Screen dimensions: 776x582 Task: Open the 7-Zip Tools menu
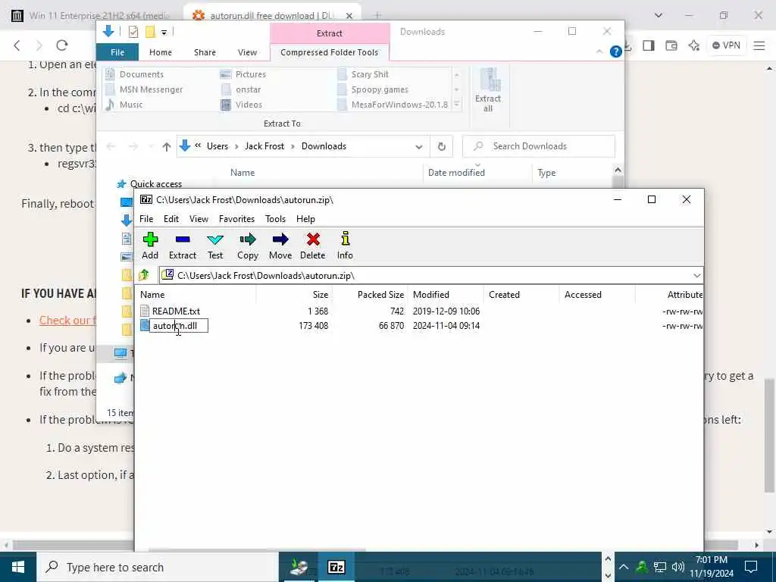[275, 219]
